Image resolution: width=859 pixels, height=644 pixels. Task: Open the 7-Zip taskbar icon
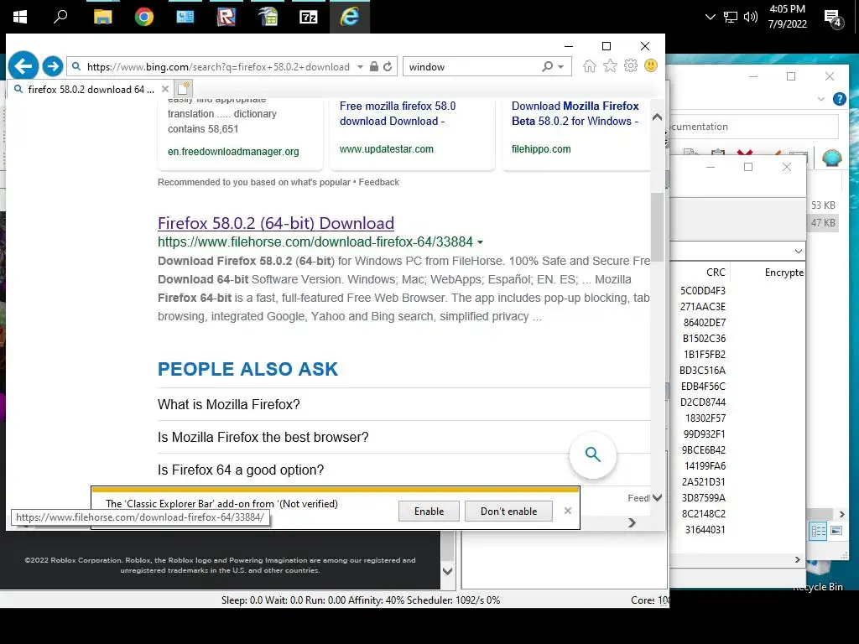pyautogui.click(x=309, y=17)
